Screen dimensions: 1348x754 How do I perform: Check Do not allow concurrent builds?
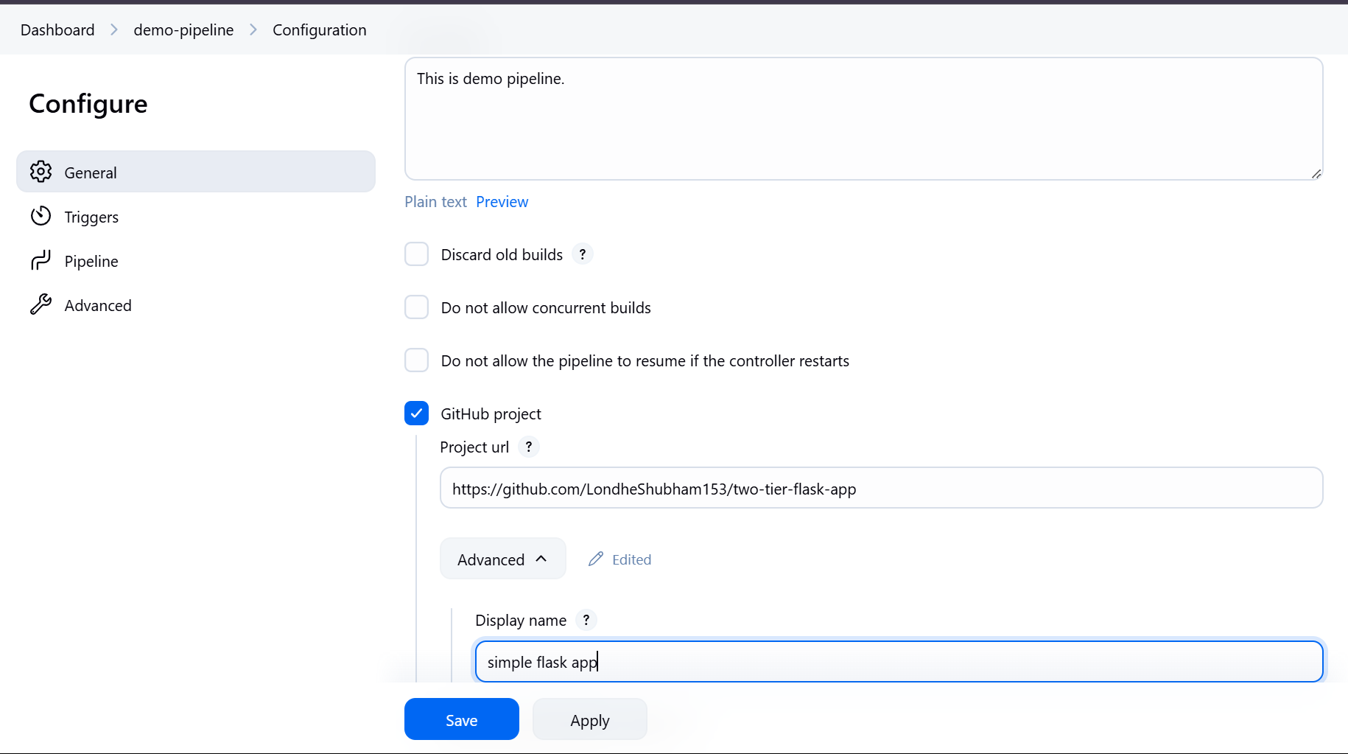pos(417,307)
